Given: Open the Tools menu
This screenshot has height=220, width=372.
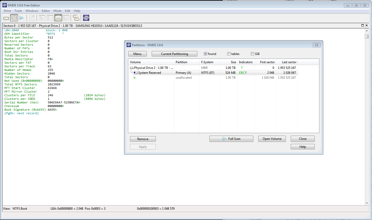Looking at the screenshot, I should [18, 11].
